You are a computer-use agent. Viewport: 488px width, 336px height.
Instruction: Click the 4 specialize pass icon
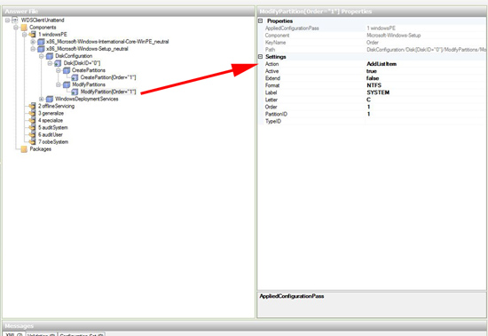click(x=32, y=121)
